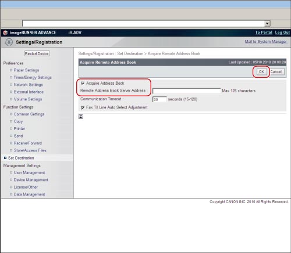
Task: Click the Communication Timeout seconds field
Action: 159,99
